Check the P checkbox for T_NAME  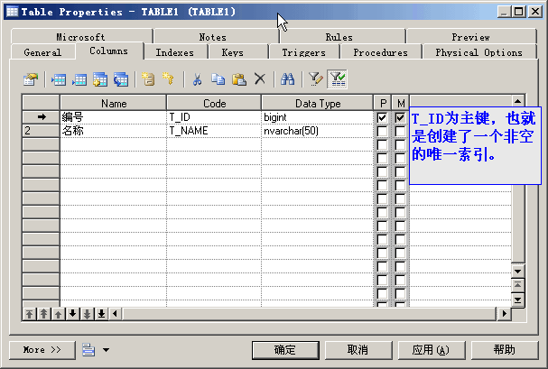383,131
